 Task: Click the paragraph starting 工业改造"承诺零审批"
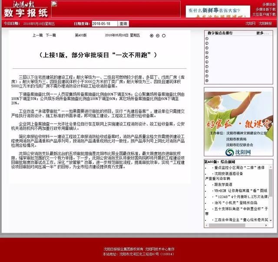click(x=98, y=113)
